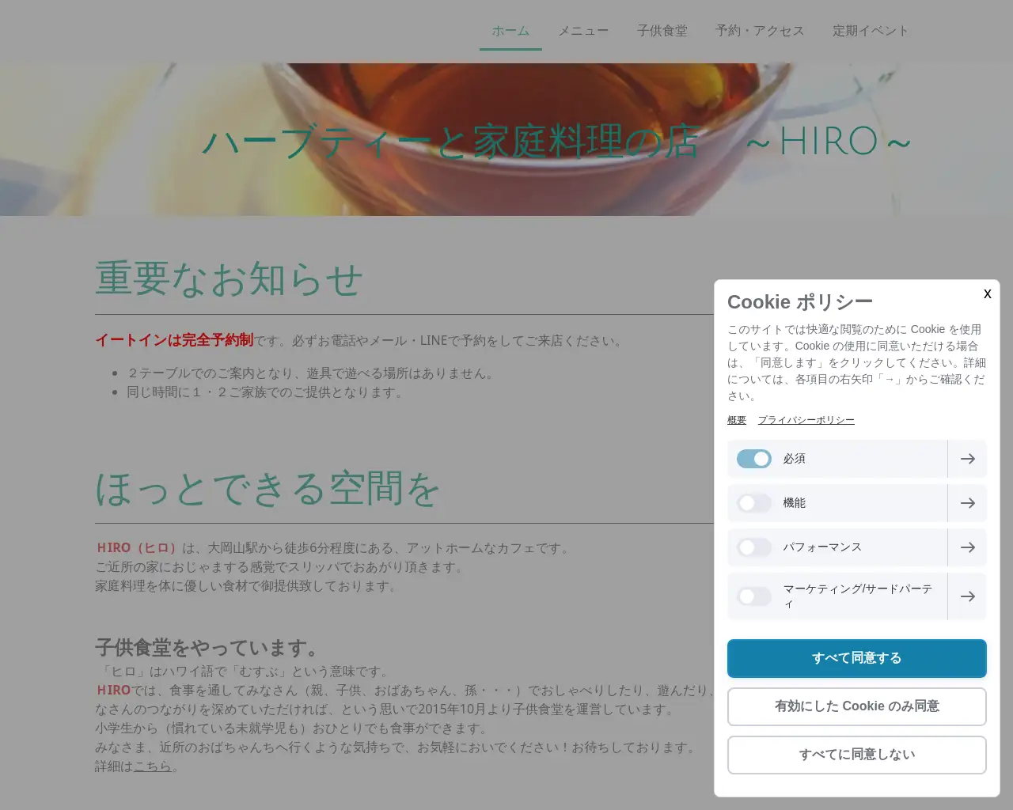
Task: Open 機能 cookie details with arrow icon
Action: click(x=967, y=503)
